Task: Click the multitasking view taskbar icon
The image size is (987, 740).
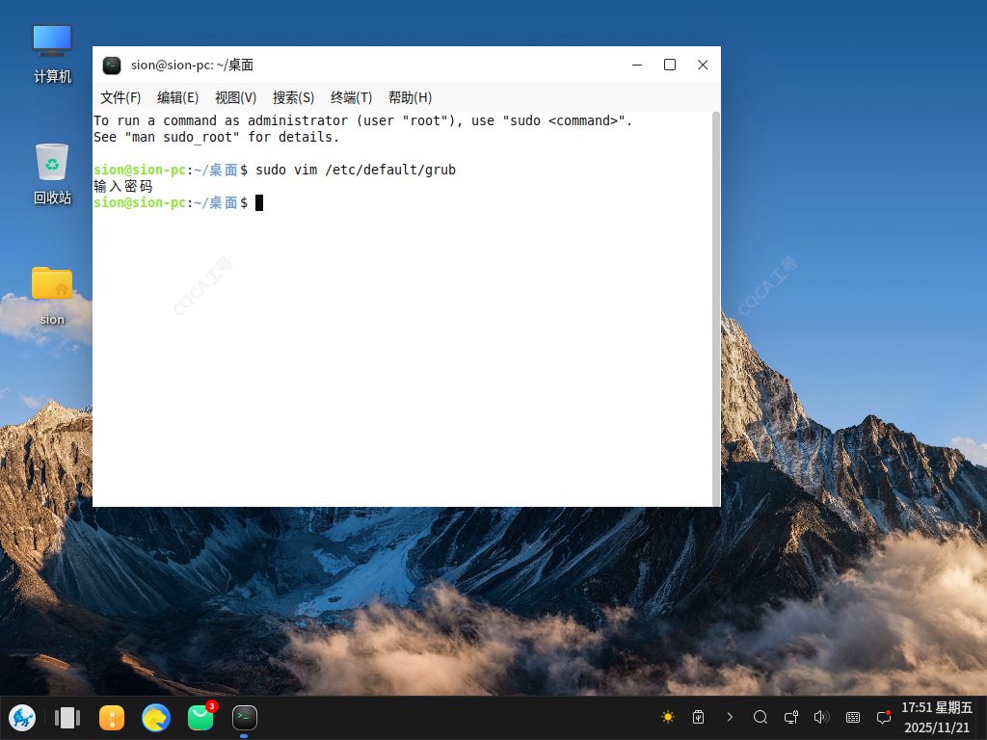Action: tap(67, 717)
